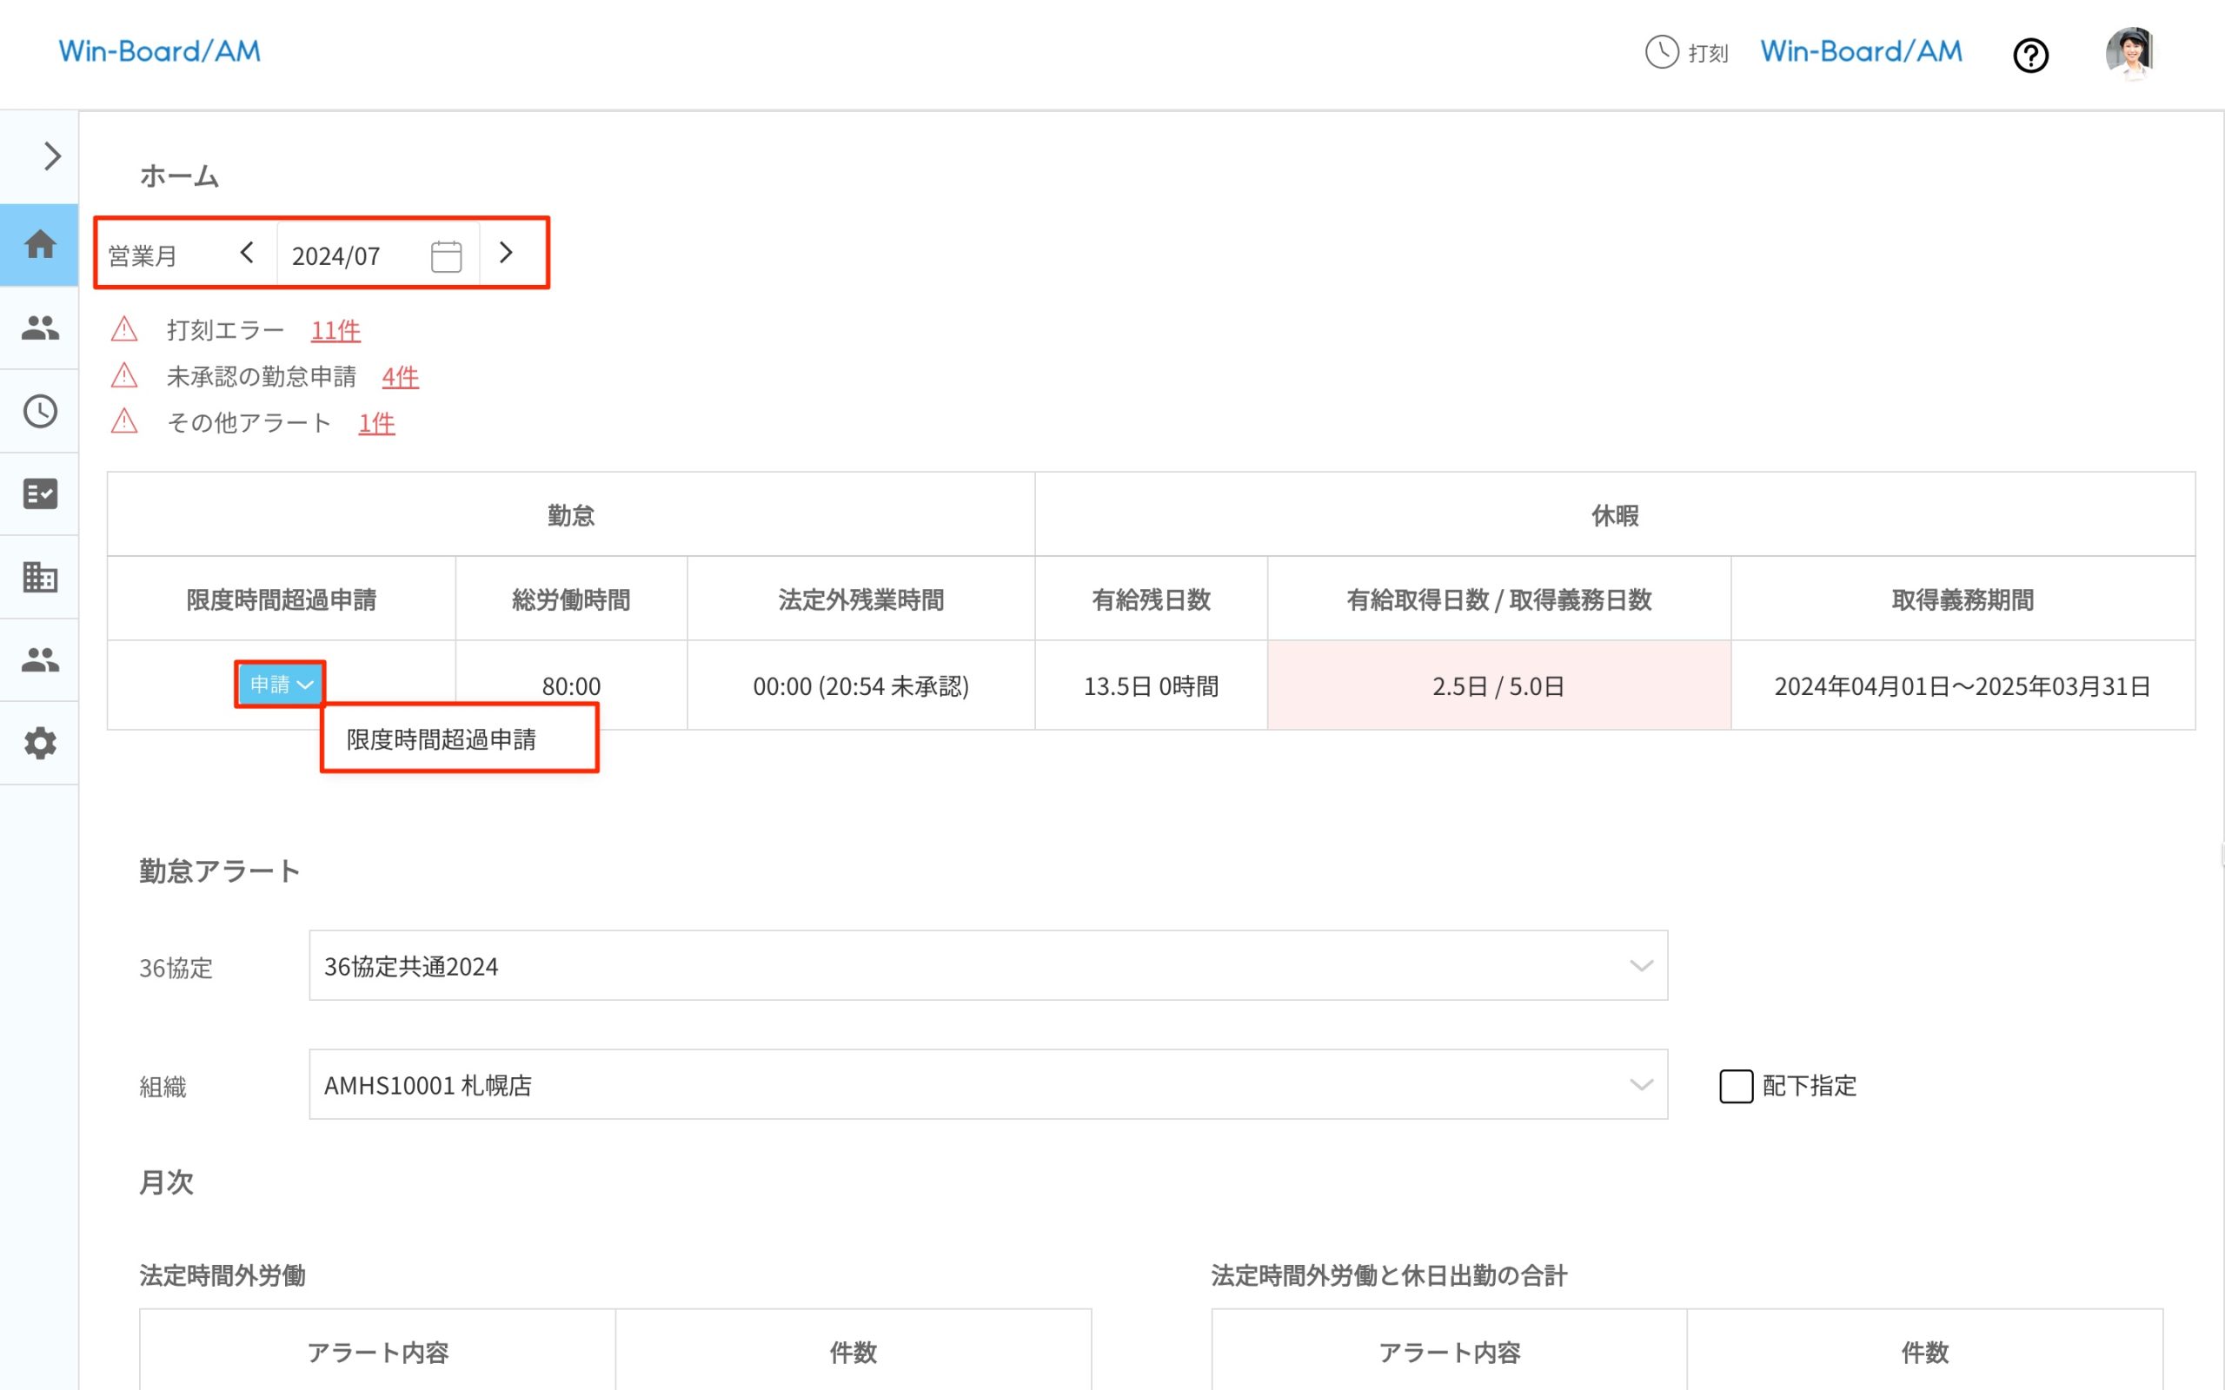2225x1390 pixels.
Task: Open the clock icon in the sidebar
Action: (39, 411)
